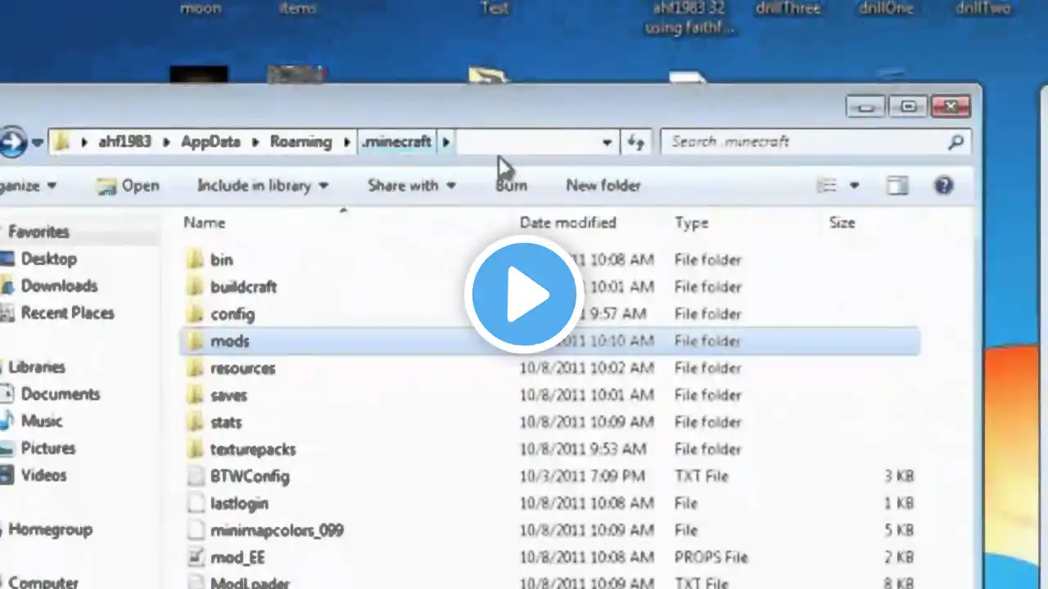Screen dimensions: 1048x589
Task: Select Favorites in the navigation pane
Action: coord(38,232)
